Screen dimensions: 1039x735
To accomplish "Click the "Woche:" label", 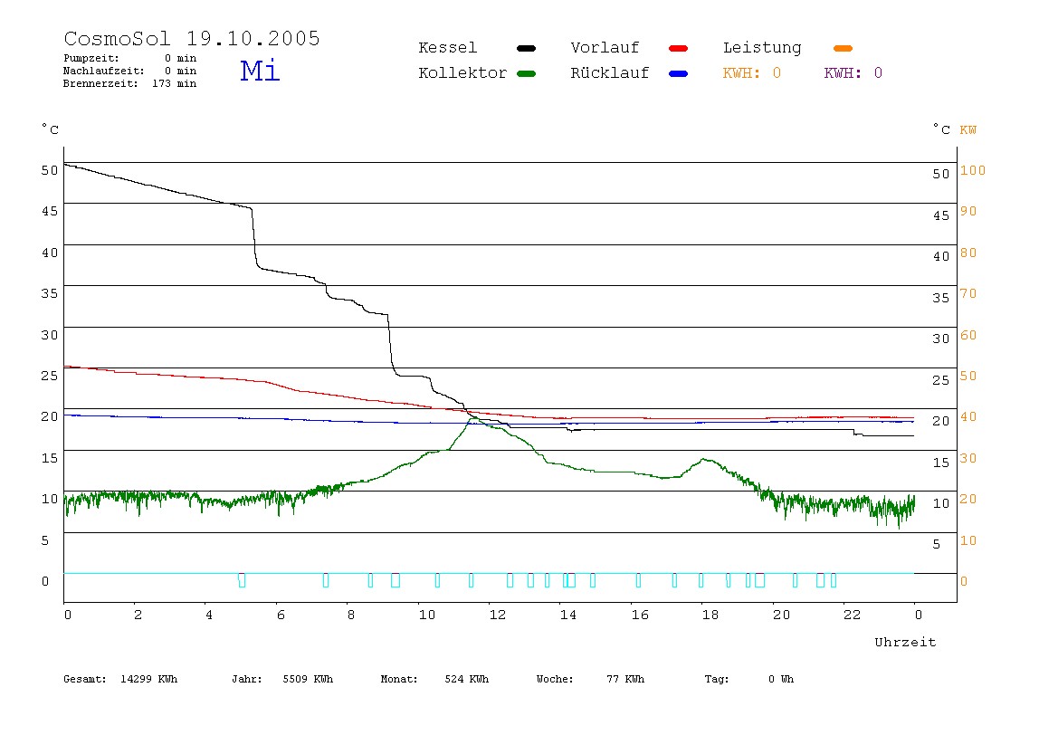I will coord(555,679).
